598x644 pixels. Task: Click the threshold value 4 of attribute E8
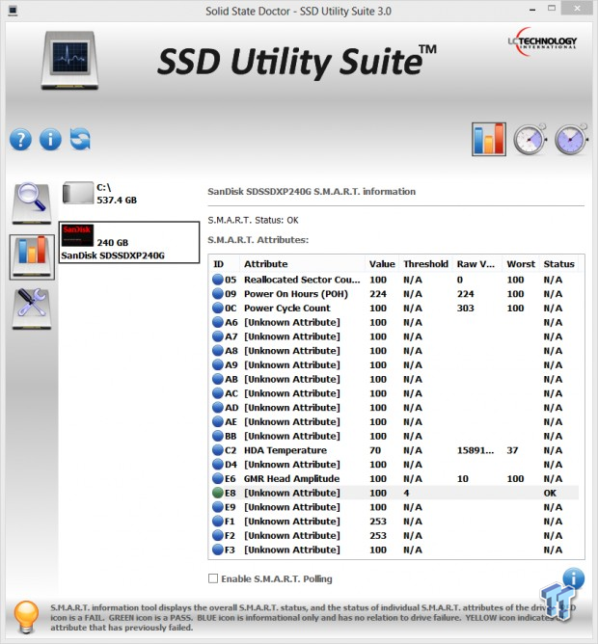(x=406, y=493)
